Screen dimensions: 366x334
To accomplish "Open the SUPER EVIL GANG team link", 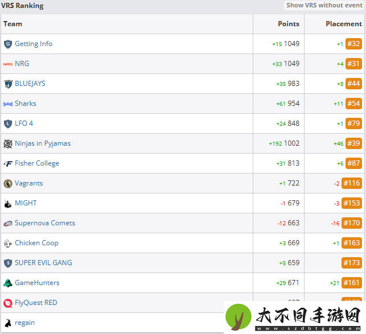I will click(43, 263).
